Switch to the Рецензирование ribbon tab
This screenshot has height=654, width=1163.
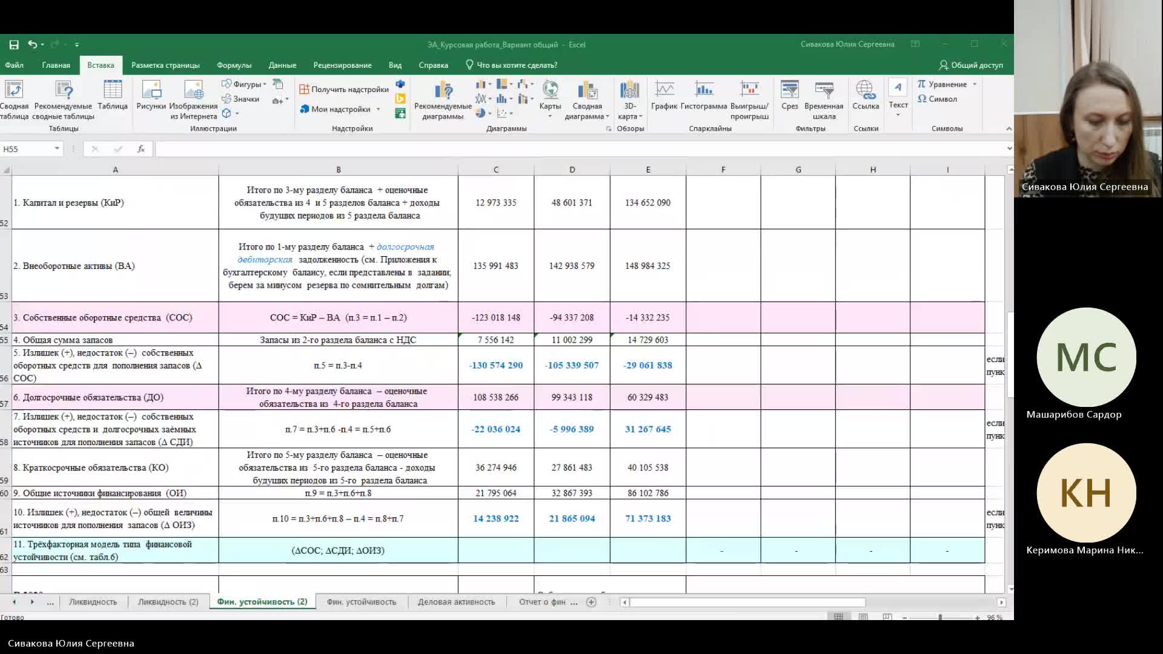342,65
